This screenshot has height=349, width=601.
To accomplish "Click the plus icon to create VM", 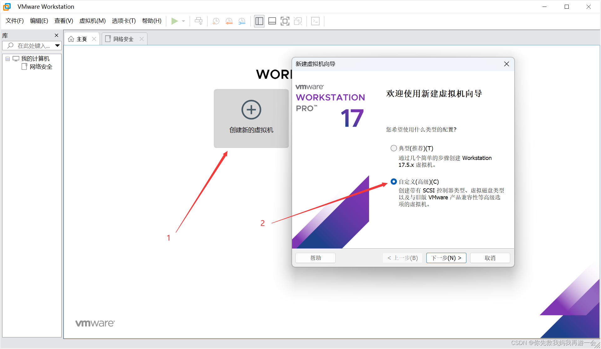I will 251,110.
